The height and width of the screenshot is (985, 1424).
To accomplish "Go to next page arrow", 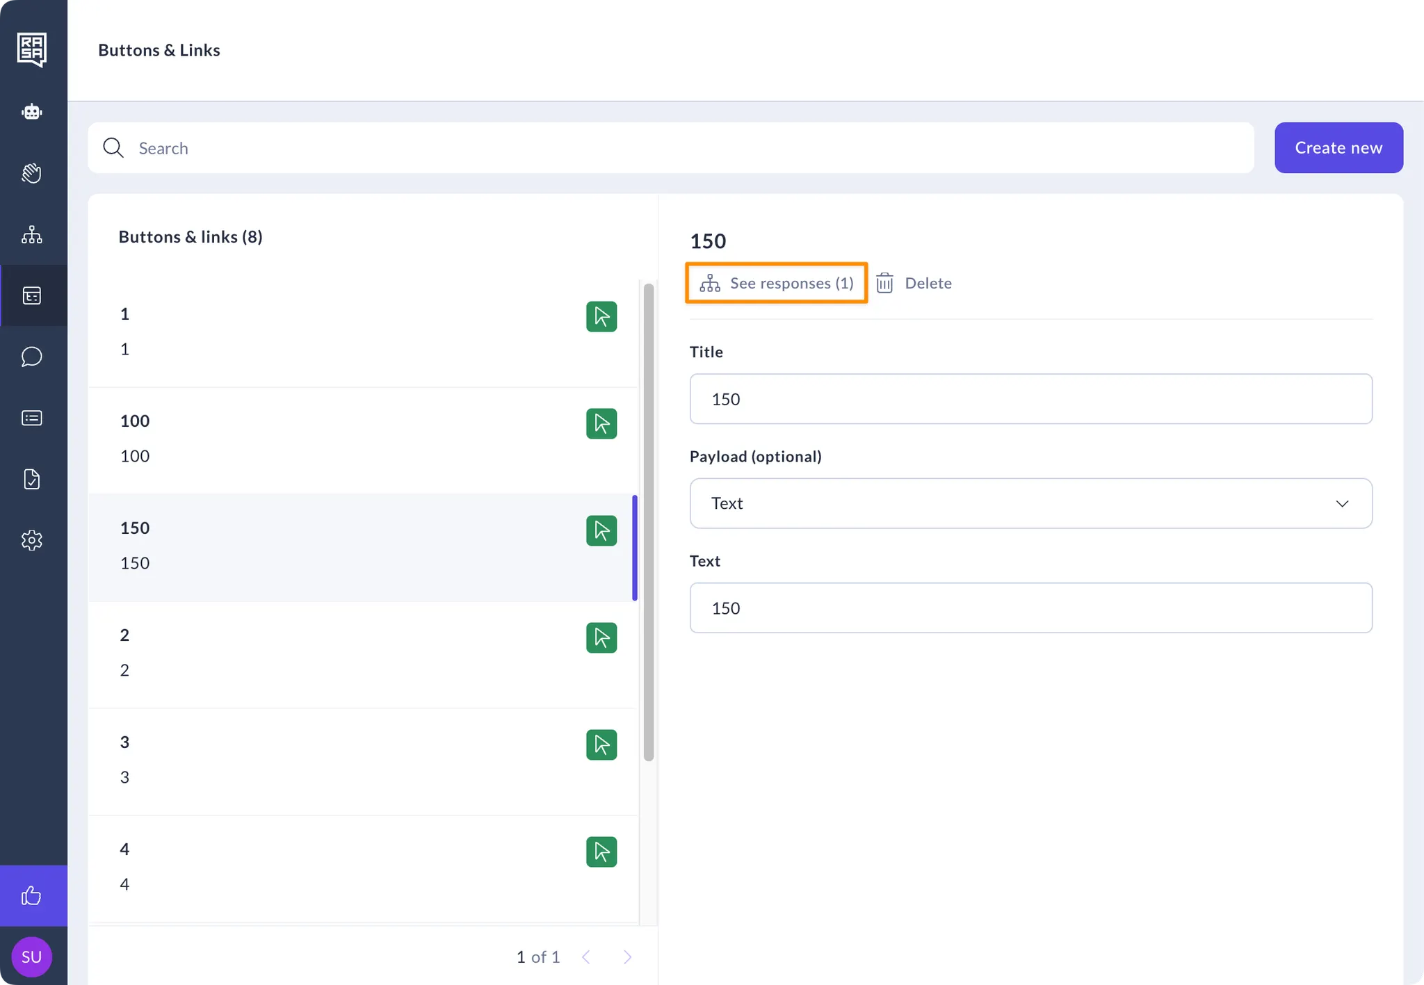I will [627, 957].
